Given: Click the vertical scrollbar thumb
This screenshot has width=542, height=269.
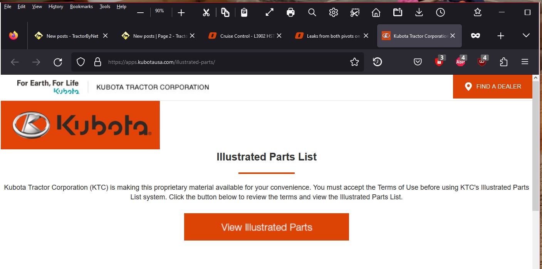Looking at the screenshot, I should pyautogui.click(x=535, y=145).
